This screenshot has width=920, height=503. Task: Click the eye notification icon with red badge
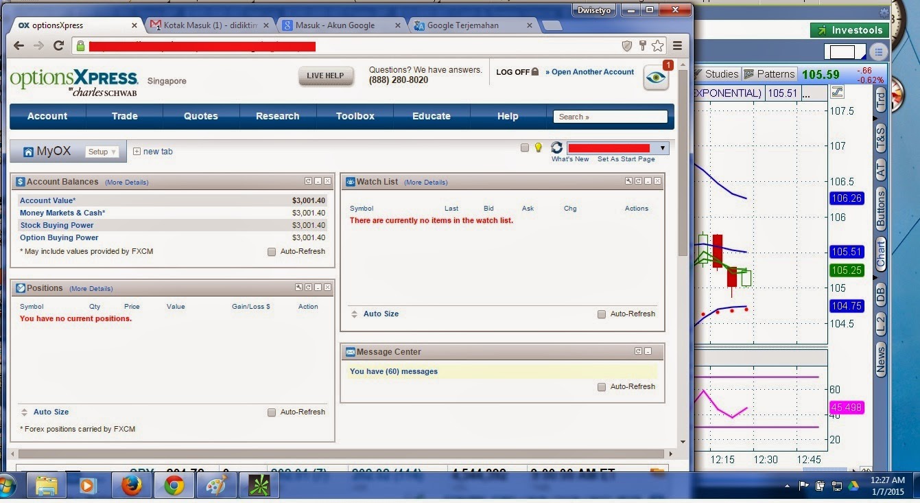[x=656, y=78]
